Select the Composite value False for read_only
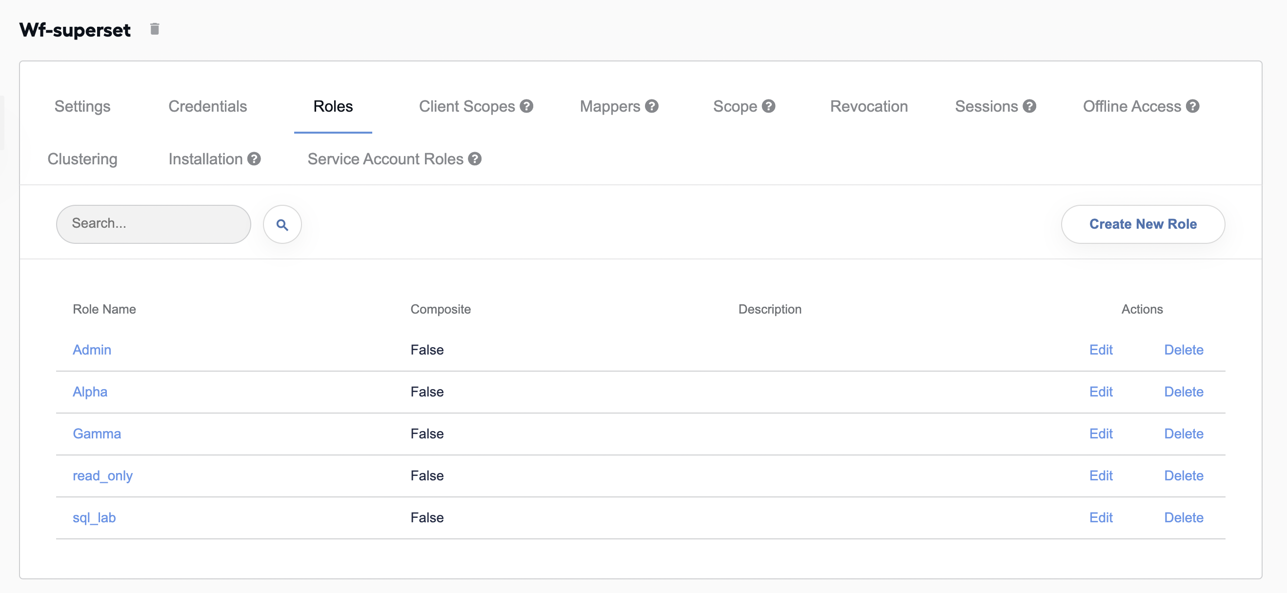Screen dimensions: 1287x593 click(x=427, y=475)
